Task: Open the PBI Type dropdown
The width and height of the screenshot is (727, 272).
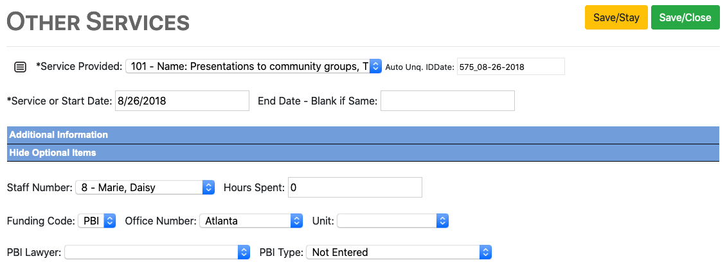Action: 399,252
